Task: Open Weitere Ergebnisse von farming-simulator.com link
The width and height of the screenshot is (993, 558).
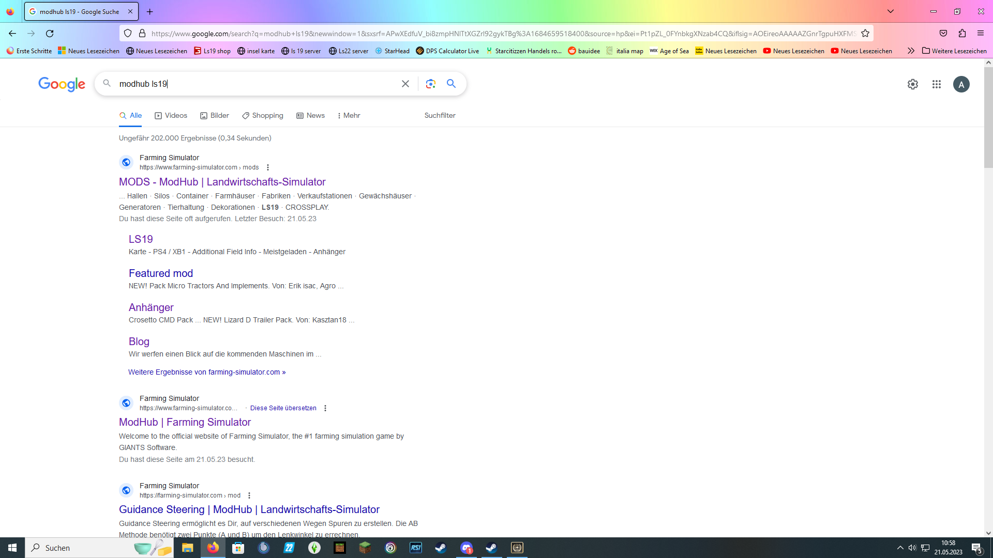Action: click(207, 371)
